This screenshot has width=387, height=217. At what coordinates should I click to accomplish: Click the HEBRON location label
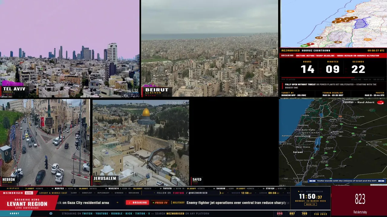coord(8,180)
